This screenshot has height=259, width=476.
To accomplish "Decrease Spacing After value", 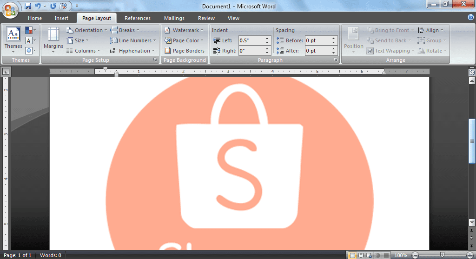I will 334,53.
